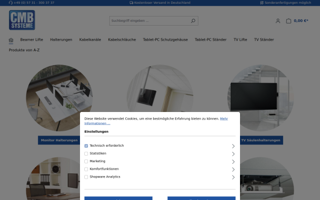Click the shipping truck icon
This screenshot has width=320, height=200.
[x=131, y=3]
